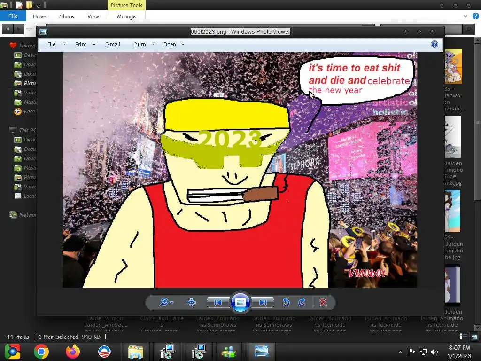
Task: Click the scroll up arrow in Explorer
Action: (x=477, y=40)
